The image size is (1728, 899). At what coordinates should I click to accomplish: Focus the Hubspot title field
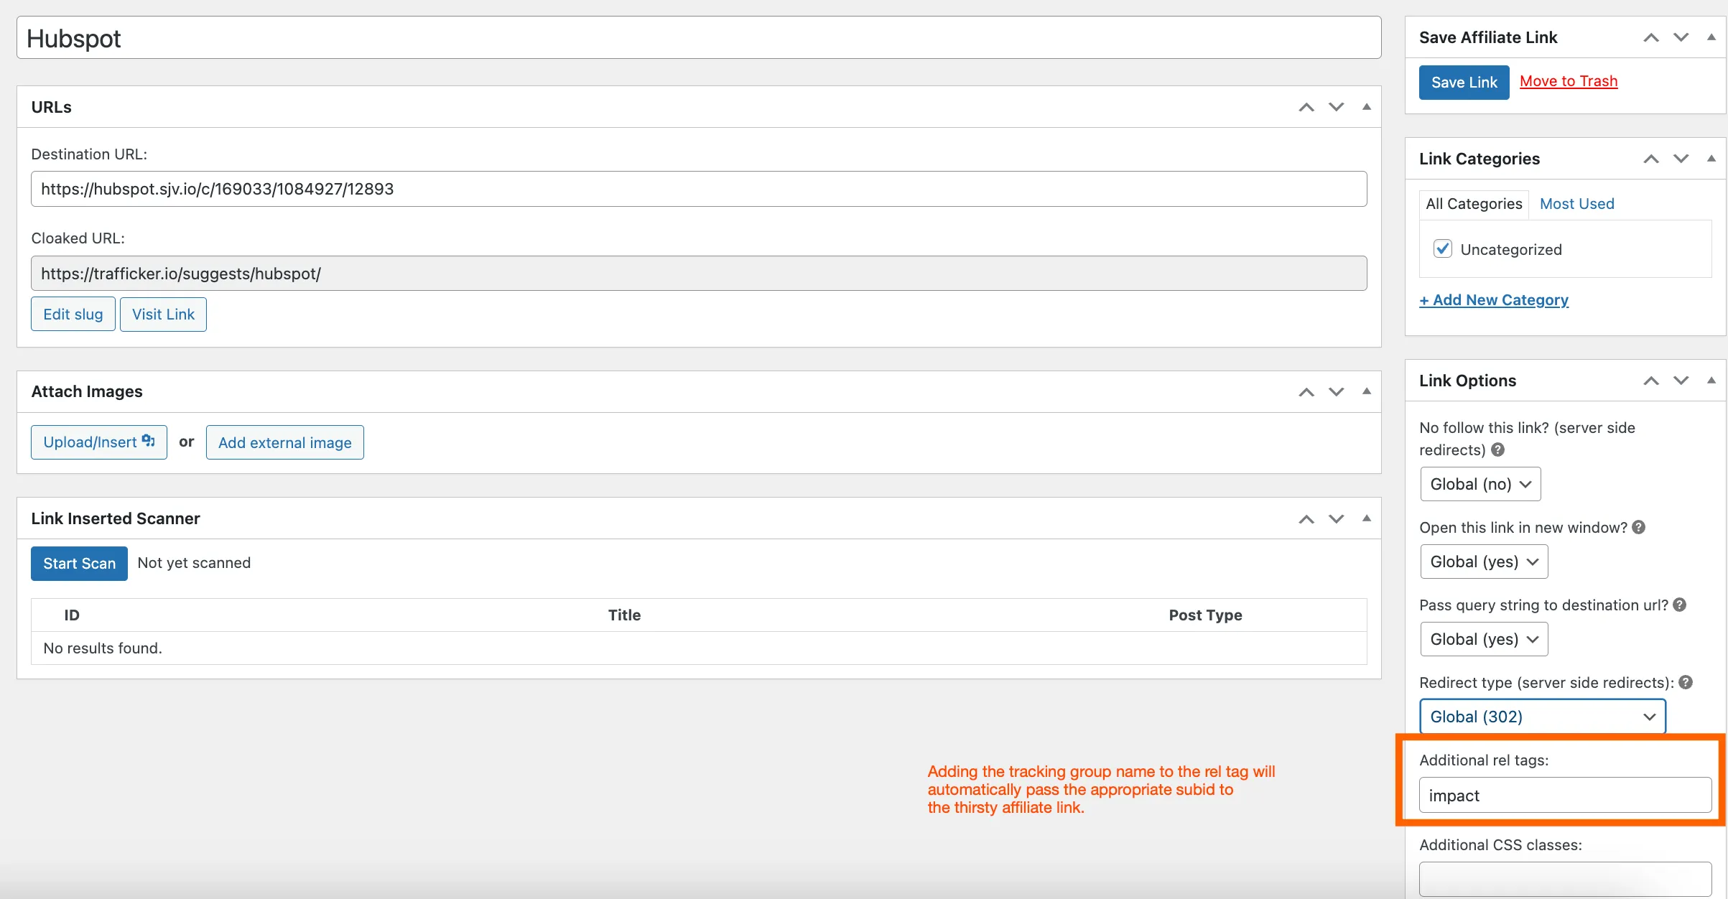698,38
